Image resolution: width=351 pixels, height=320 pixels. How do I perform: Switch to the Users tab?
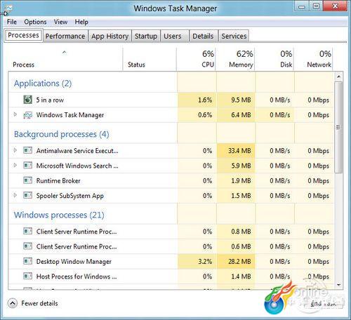[175, 36]
